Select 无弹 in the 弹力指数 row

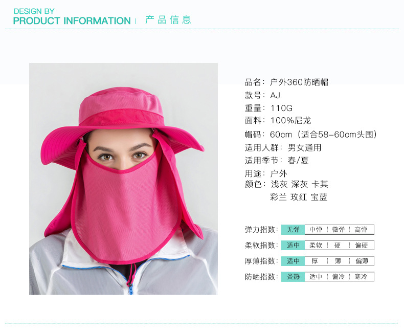coord(293,229)
